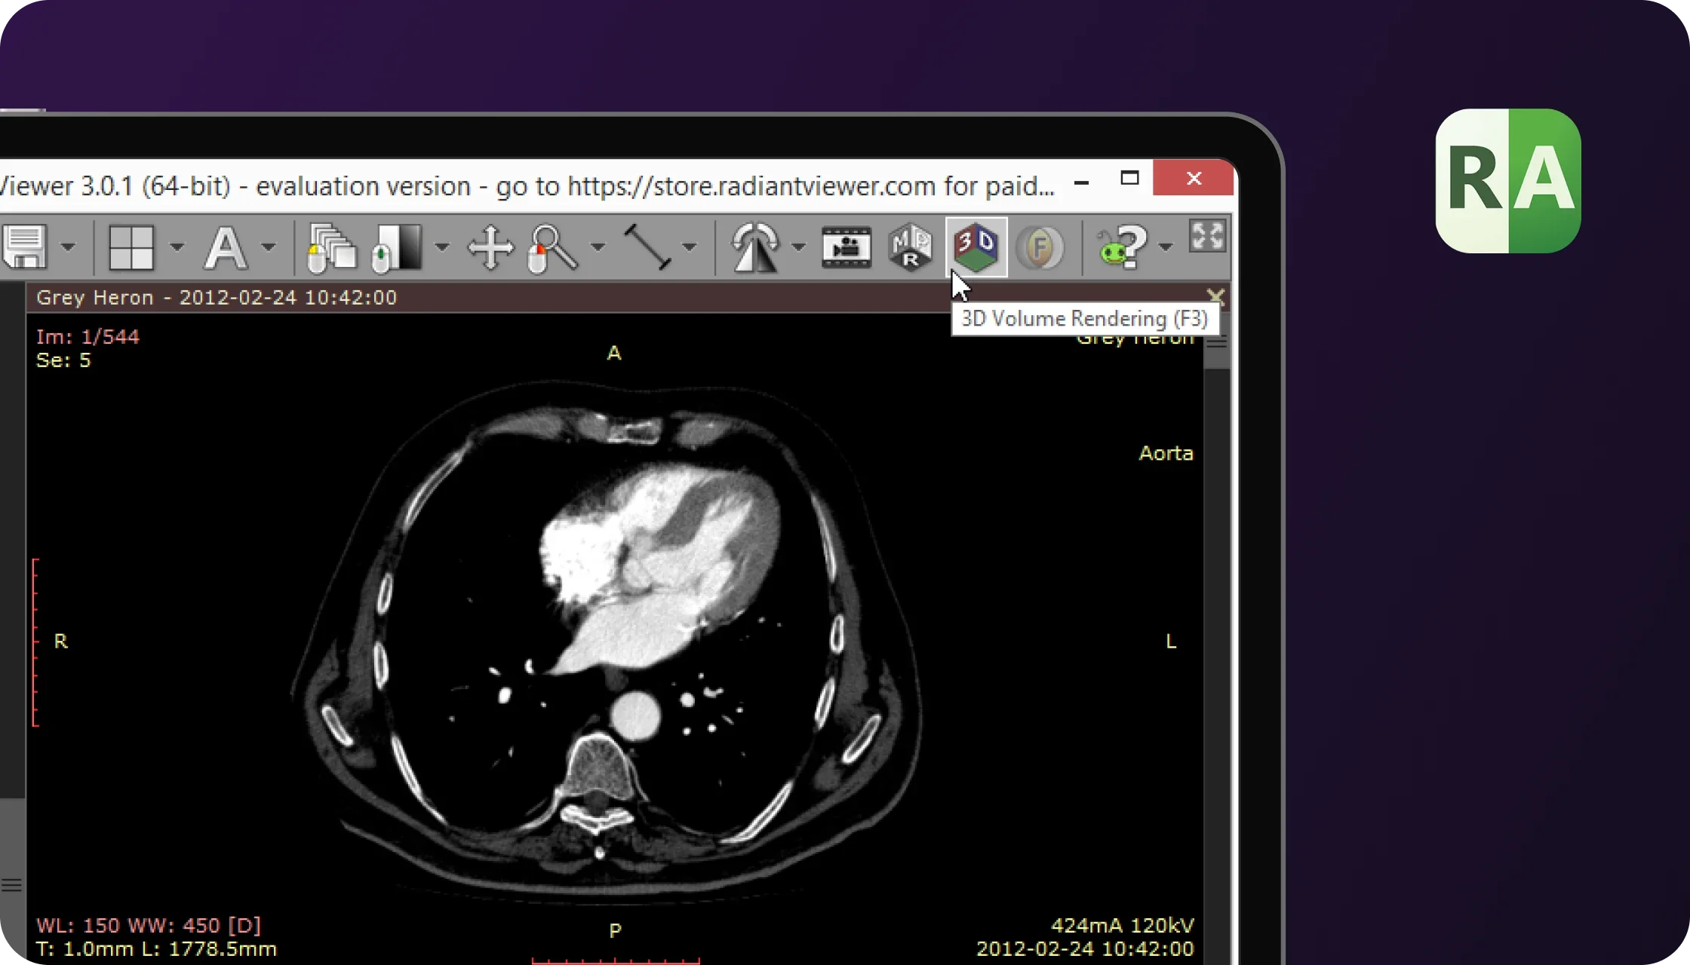
Task: Select the Zoom magnifier tool
Action: point(553,247)
